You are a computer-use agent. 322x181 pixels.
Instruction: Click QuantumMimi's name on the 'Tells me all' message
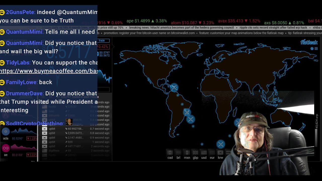pos(24,32)
